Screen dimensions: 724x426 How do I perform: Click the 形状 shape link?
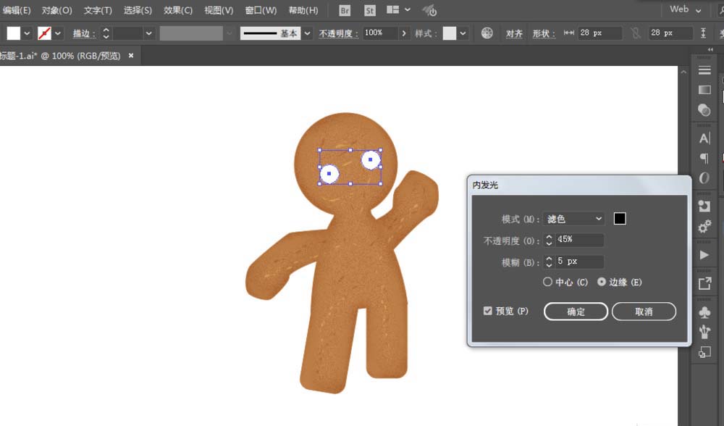[544, 33]
